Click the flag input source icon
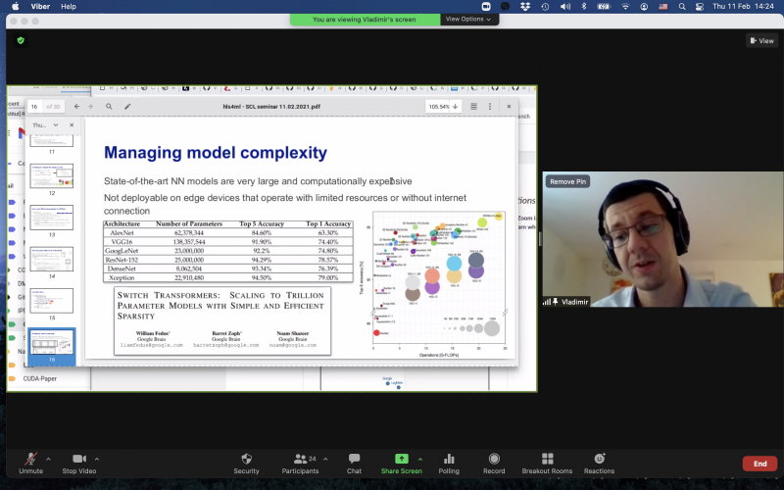Screen dimensions: 784x490 663,7
